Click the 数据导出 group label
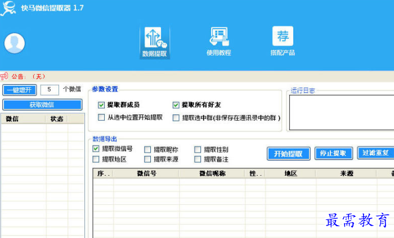 tap(105, 139)
